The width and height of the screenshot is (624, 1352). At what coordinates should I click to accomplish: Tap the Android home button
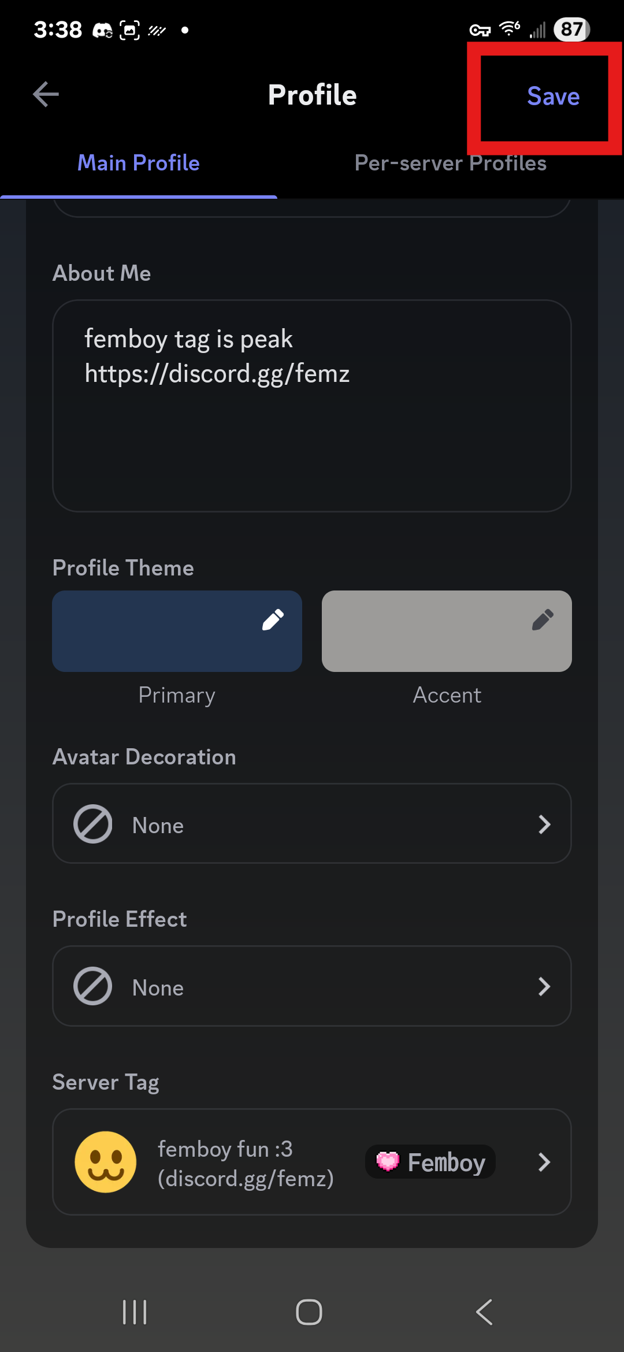click(x=309, y=1312)
